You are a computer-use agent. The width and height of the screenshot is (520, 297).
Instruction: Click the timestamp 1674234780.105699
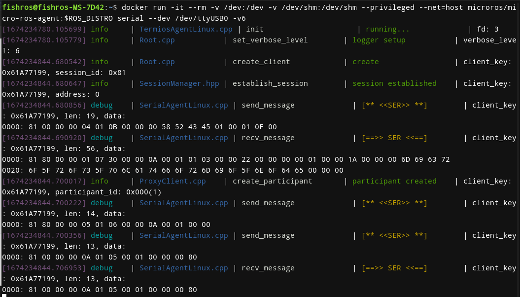pos(44,29)
